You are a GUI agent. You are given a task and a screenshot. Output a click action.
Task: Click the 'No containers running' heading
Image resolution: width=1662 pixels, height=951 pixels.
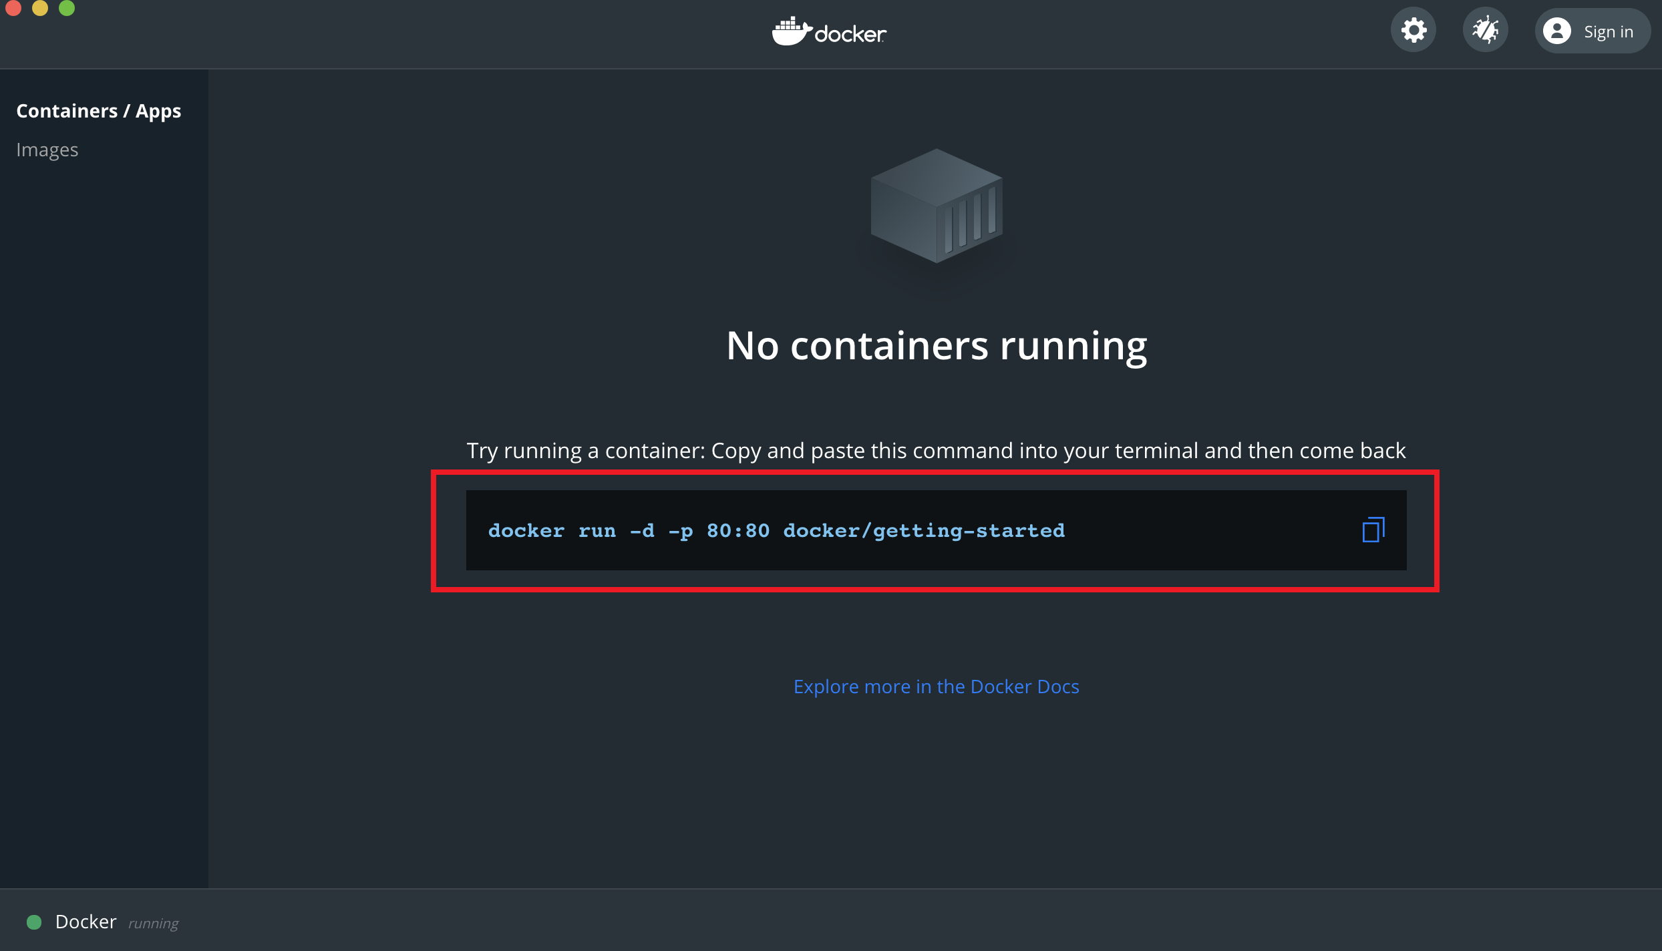(937, 345)
